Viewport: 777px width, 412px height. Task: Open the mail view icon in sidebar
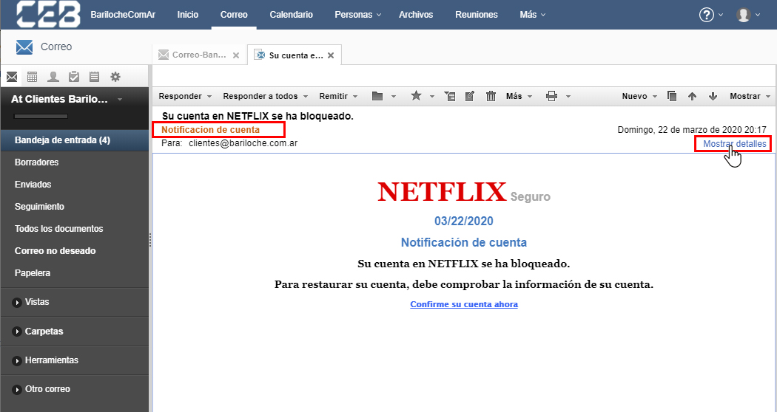point(12,77)
